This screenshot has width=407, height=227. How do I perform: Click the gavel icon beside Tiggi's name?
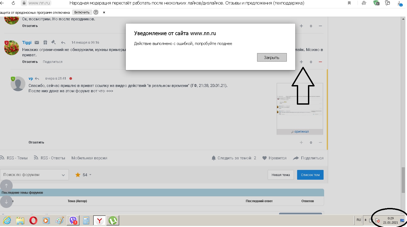pyautogui.click(x=53, y=42)
